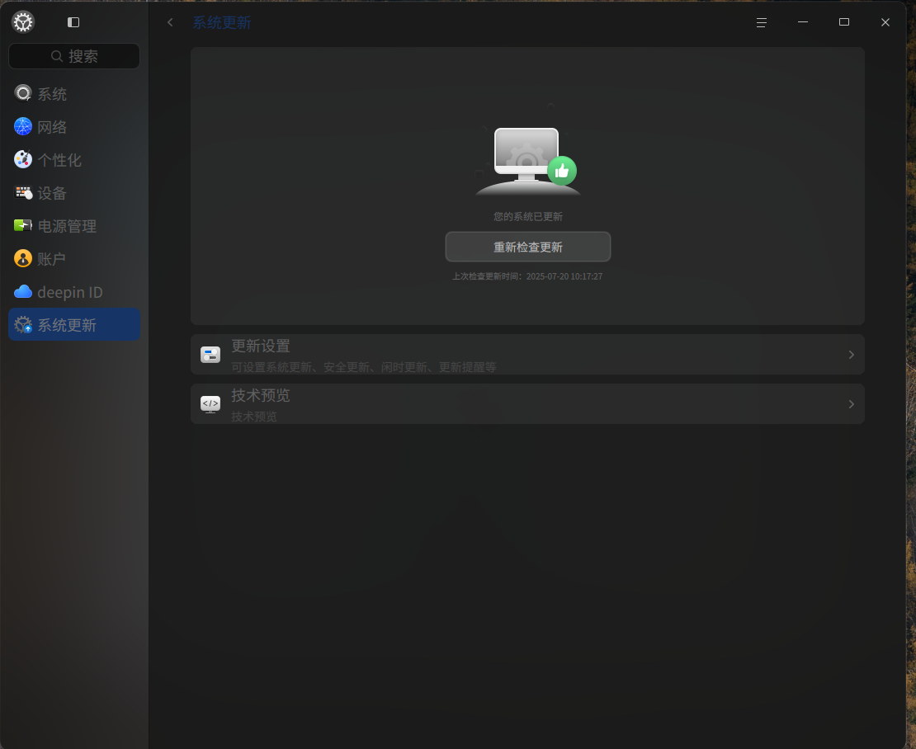Click the 系统更新 breadcrumb title
916x749 pixels.
point(222,23)
